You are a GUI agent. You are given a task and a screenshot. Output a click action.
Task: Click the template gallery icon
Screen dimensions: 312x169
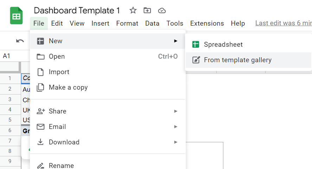[x=196, y=60]
